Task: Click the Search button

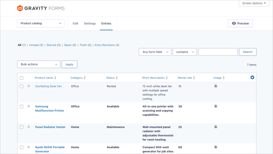Action: click(247, 52)
